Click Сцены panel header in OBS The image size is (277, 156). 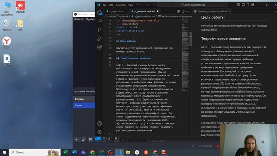pos(84,99)
